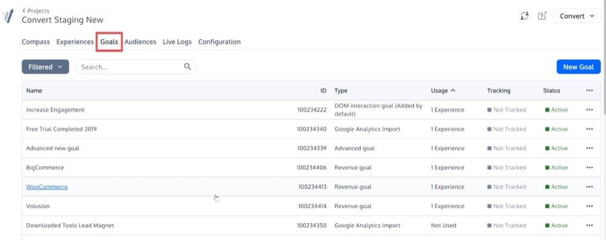
Task: Click the Type column header
Action: click(x=341, y=90)
